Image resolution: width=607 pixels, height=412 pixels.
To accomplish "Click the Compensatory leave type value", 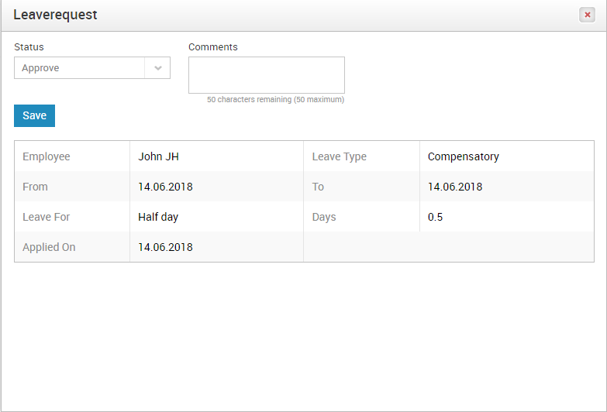I will 463,156.
